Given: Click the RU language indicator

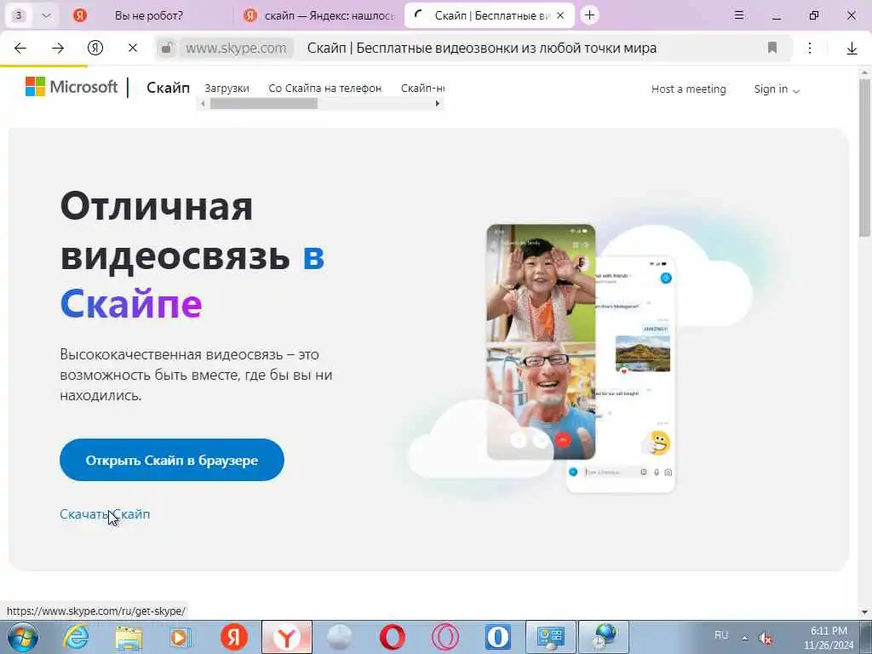Looking at the screenshot, I should pyautogui.click(x=720, y=635).
